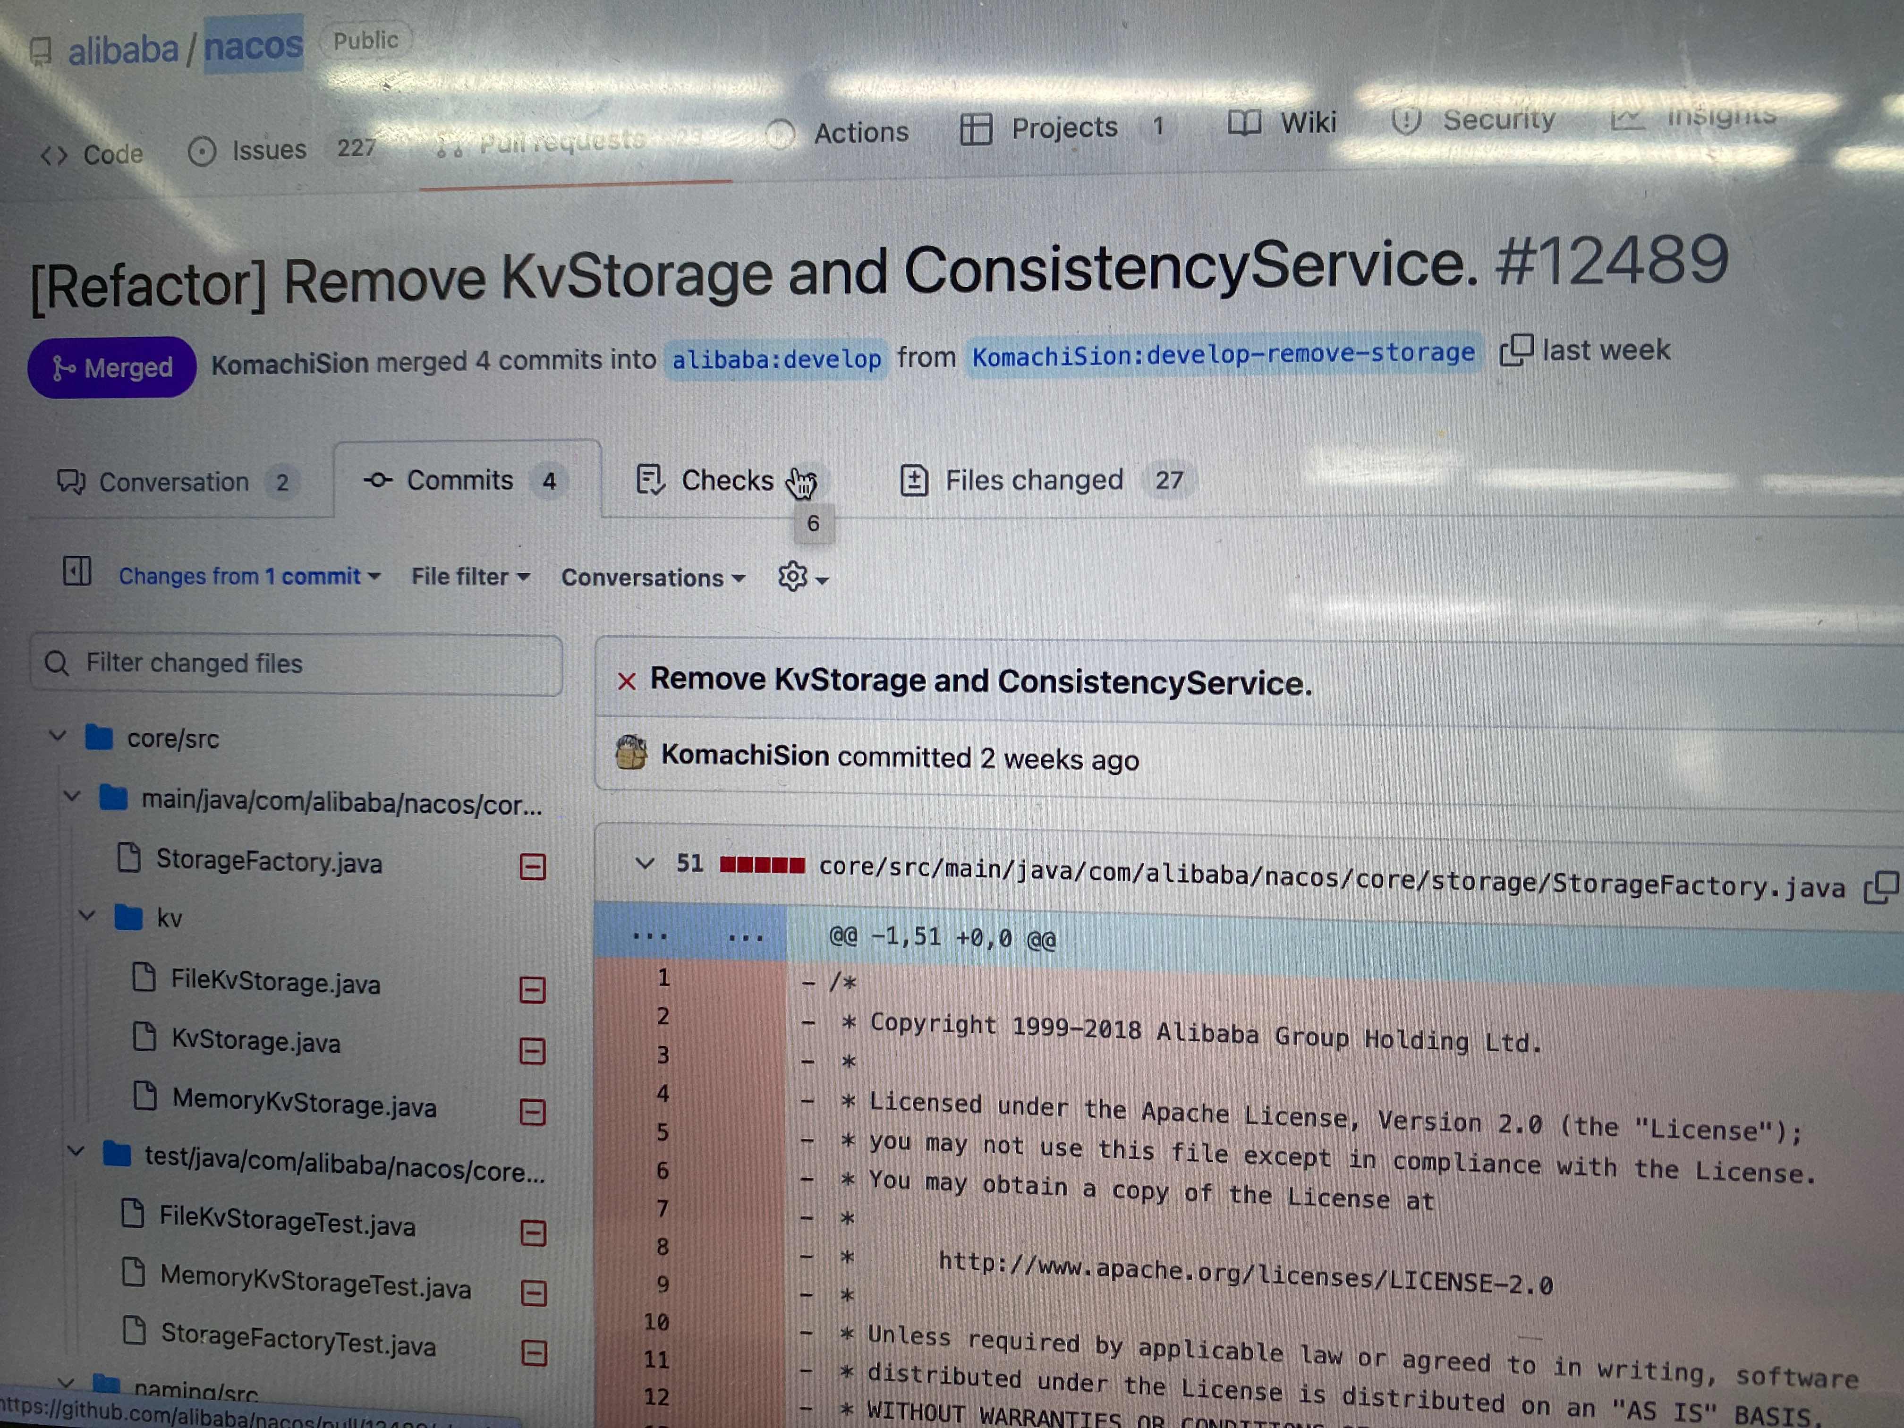The image size is (1904, 1428).
Task: Click the Public visibility label
Action: [366, 41]
